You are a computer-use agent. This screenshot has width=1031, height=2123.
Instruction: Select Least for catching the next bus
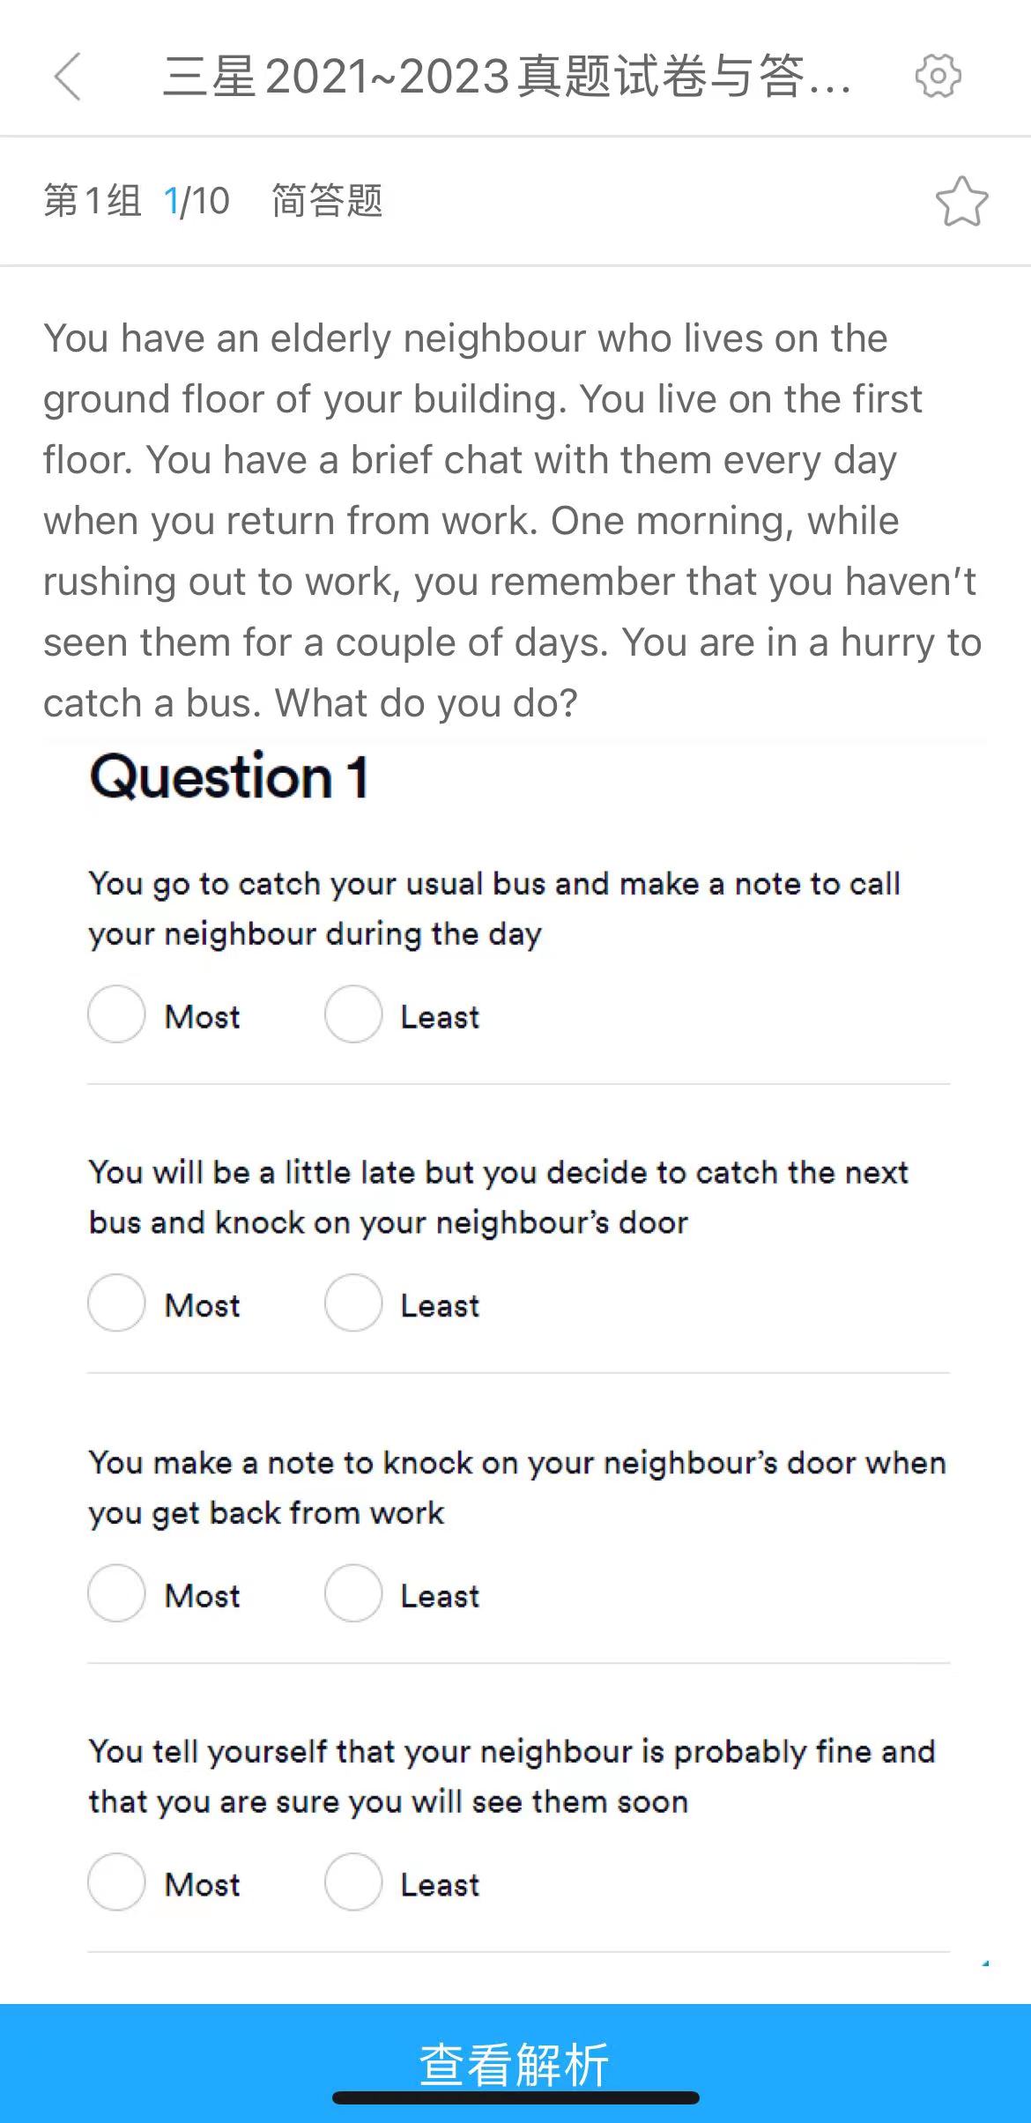[x=353, y=1303]
